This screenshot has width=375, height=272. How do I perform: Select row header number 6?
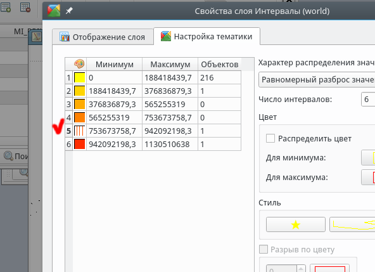pyautogui.click(x=68, y=144)
